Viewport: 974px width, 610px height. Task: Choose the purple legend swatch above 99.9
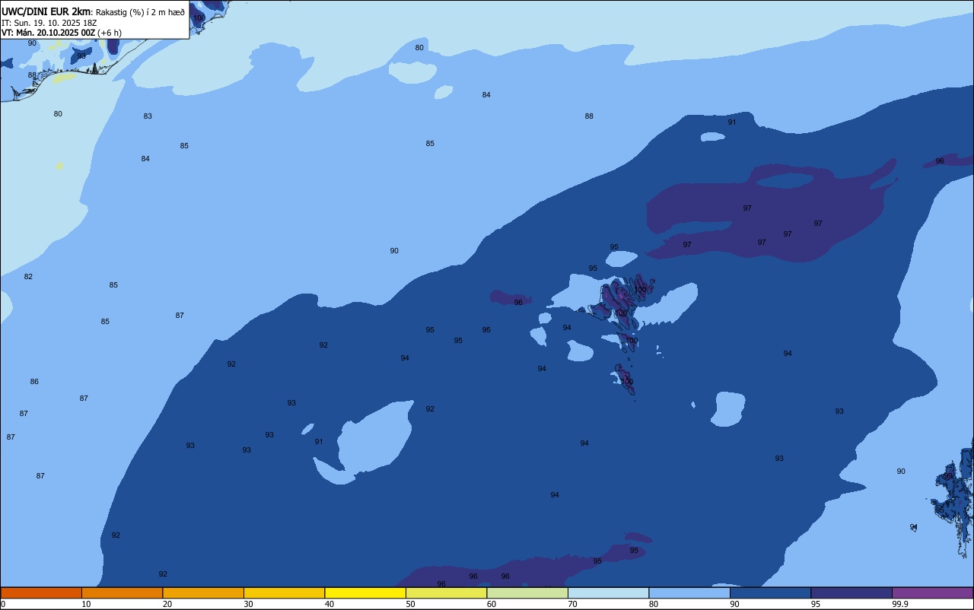(932, 593)
